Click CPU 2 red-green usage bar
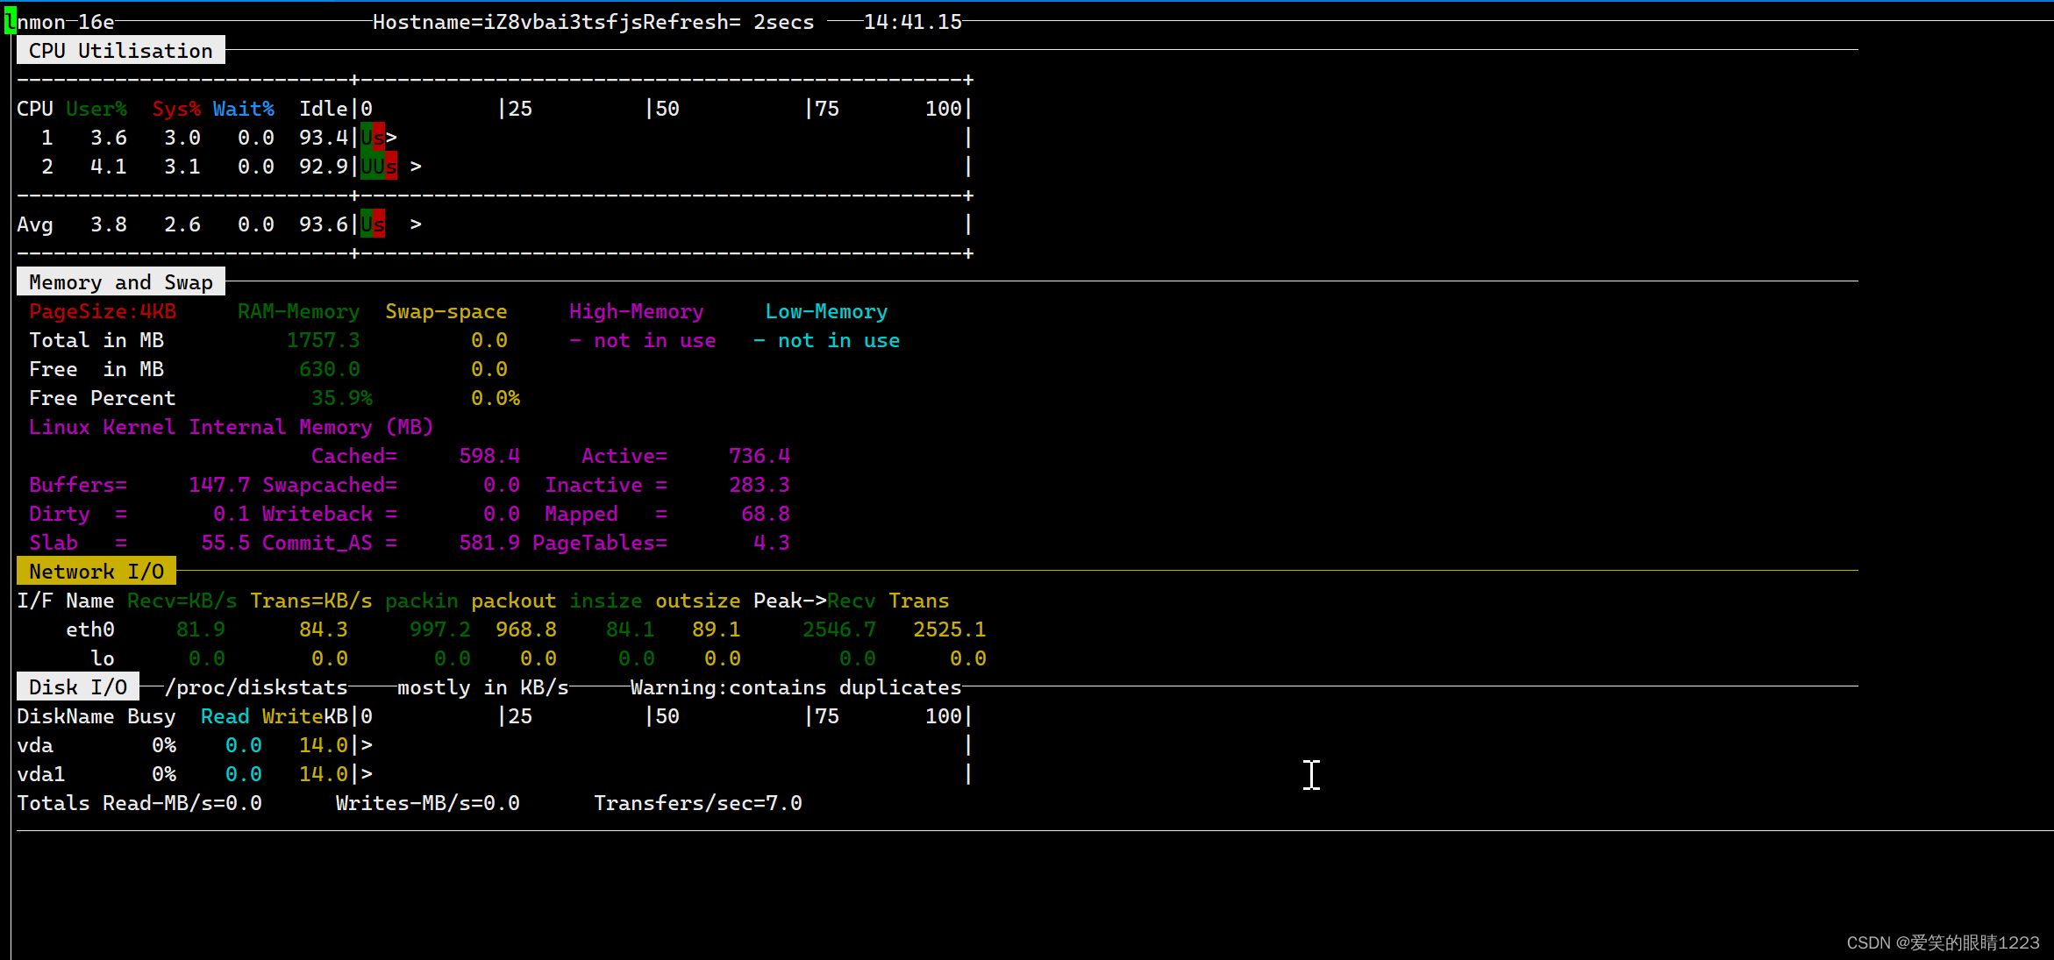Image resolution: width=2054 pixels, height=960 pixels. pos(379,167)
